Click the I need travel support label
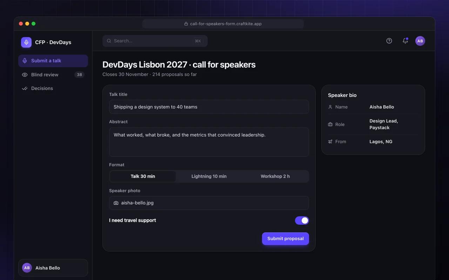449x280 pixels. (x=133, y=220)
